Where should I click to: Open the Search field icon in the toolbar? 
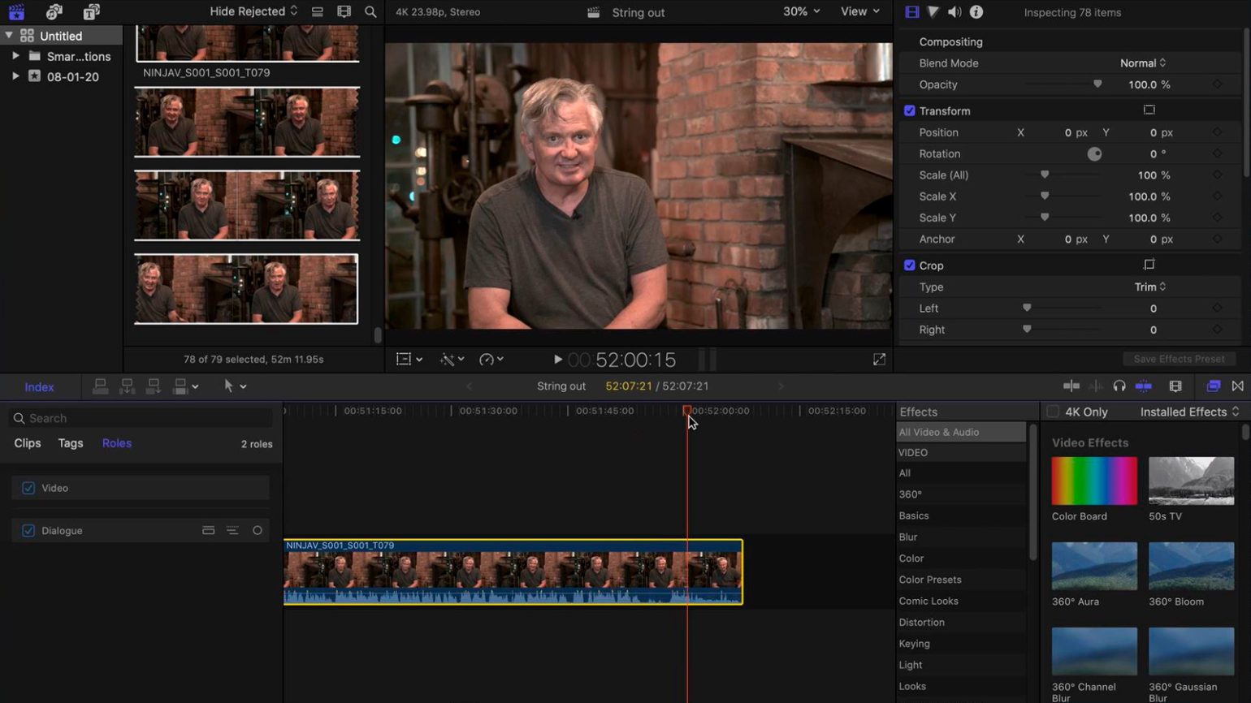point(370,11)
